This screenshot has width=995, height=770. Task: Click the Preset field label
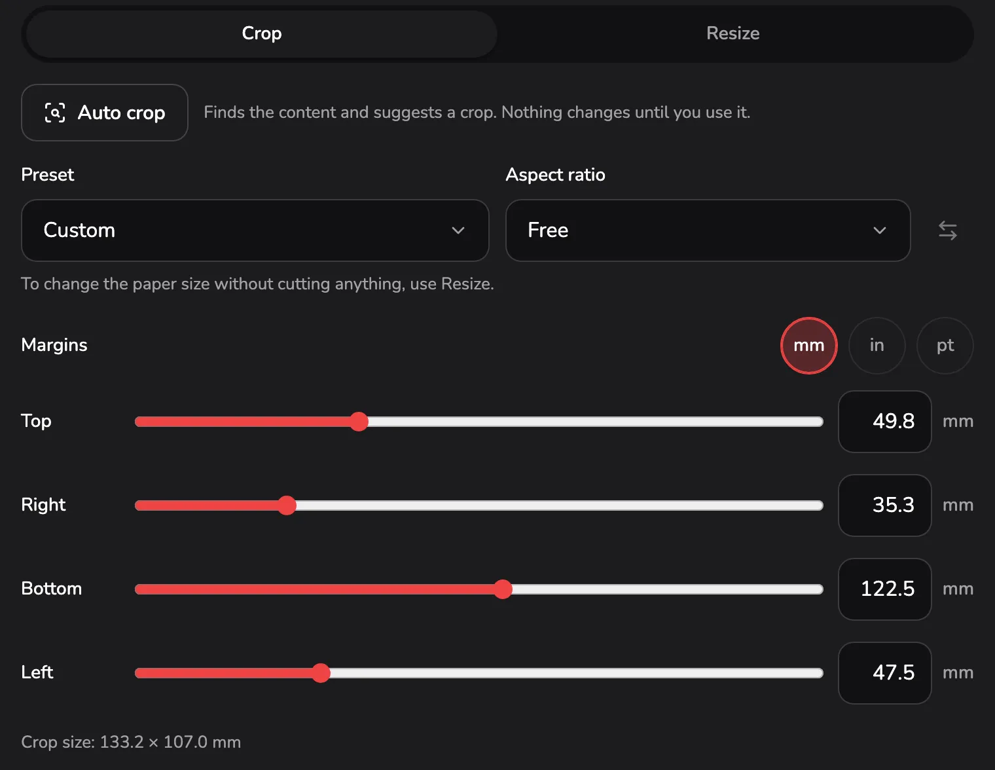48,175
